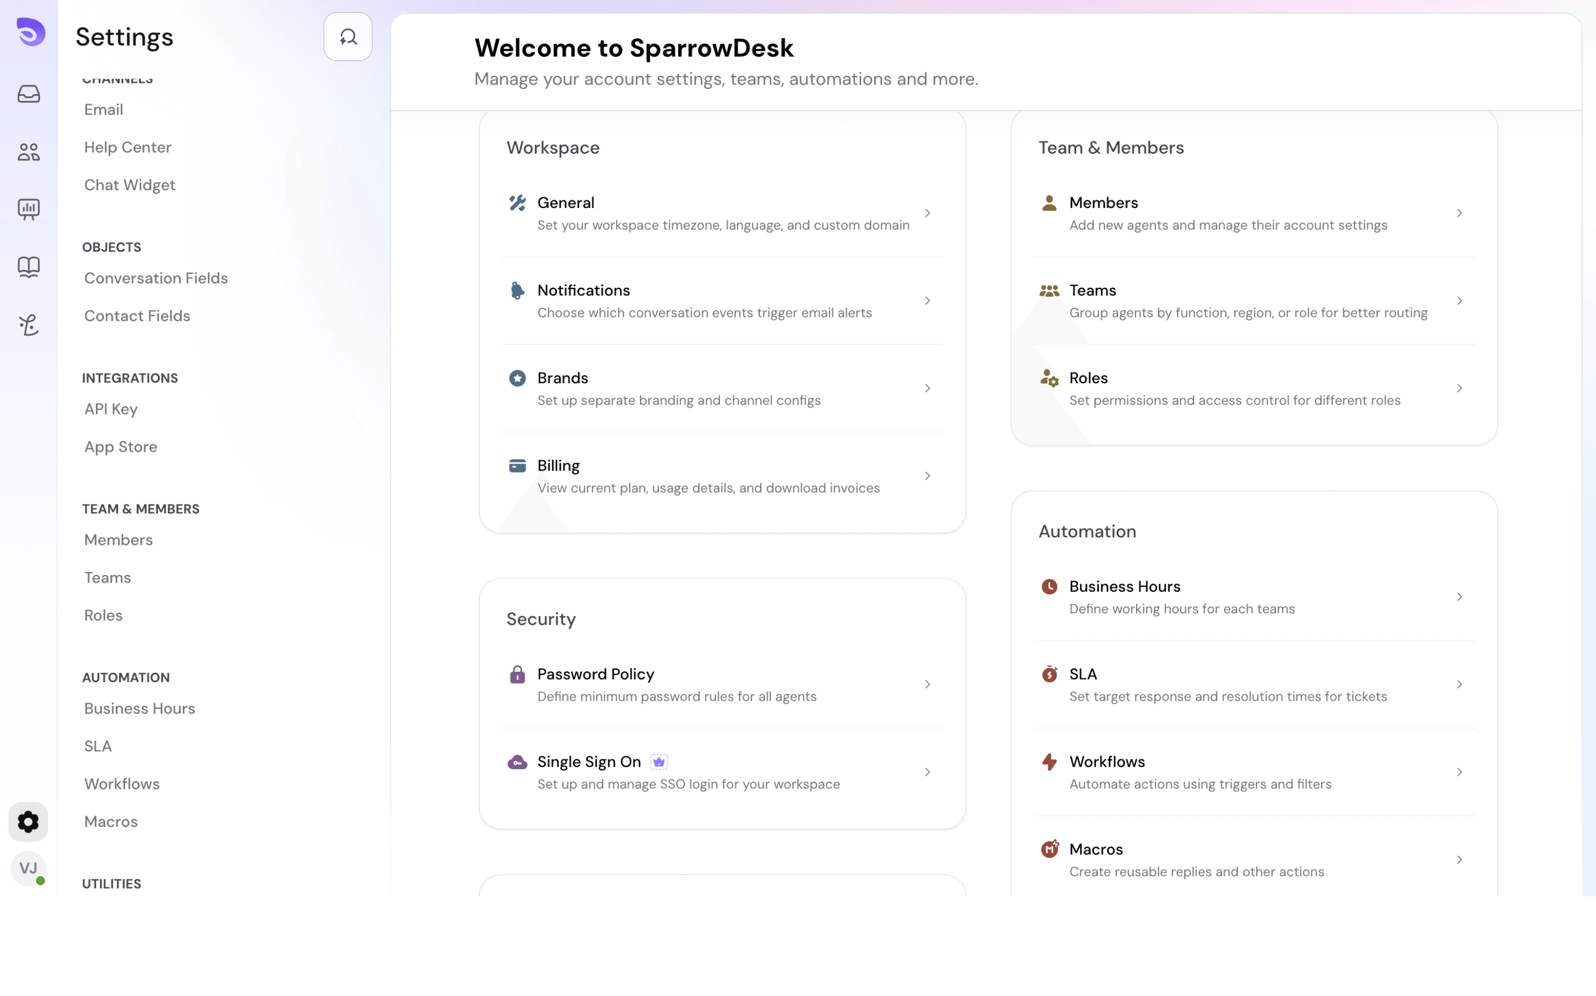The height and width of the screenshot is (996, 1596).
Task: Select Conversation Fields in sidebar
Action: (156, 278)
